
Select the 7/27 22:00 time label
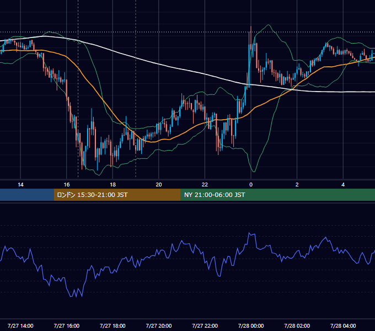pyautogui.click(x=205, y=325)
